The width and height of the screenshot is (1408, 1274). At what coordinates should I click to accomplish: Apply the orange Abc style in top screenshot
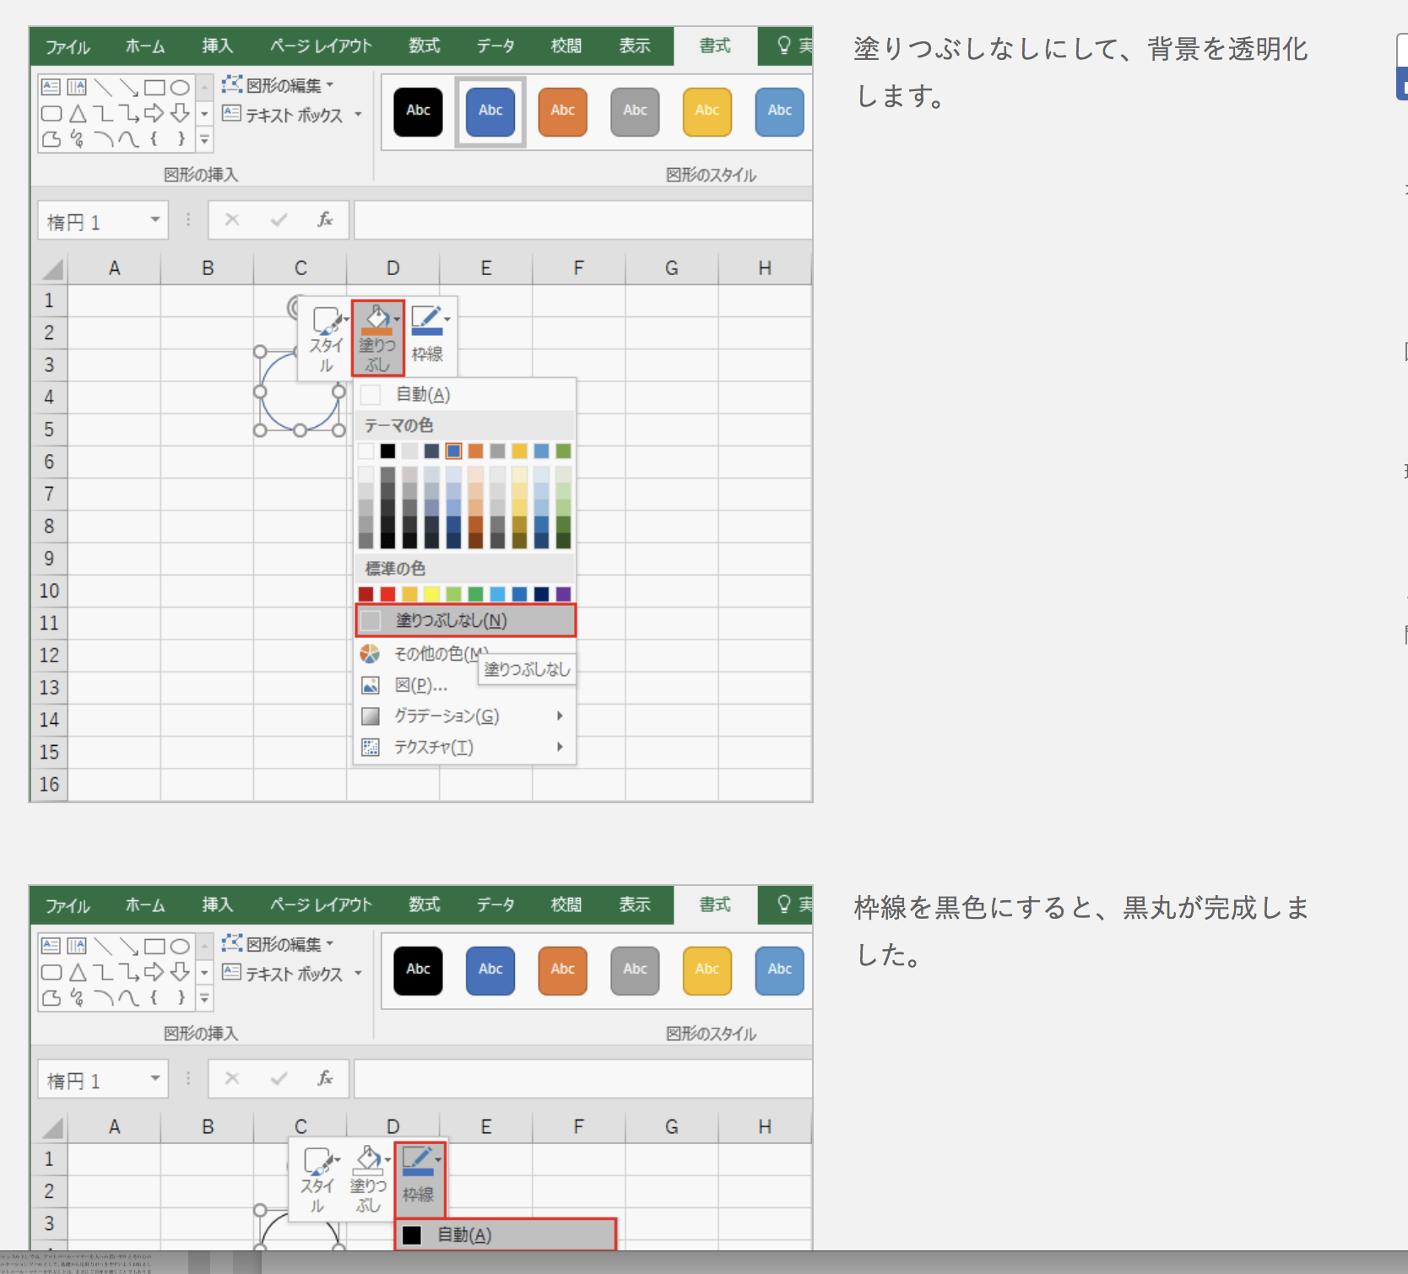(562, 111)
